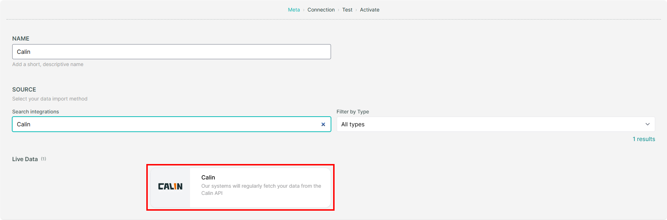Click 'Add a short, descriptive name' hint
The height and width of the screenshot is (220, 667).
48,64
